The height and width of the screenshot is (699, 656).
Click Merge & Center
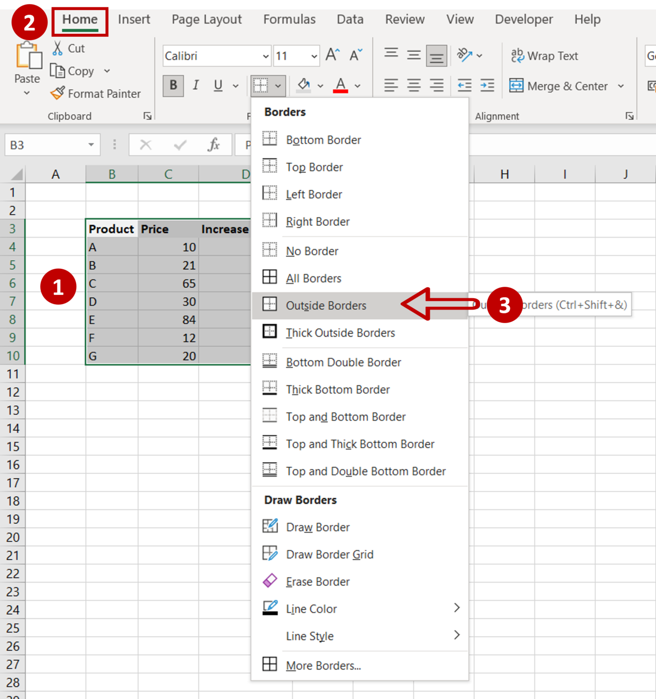[559, 86]
